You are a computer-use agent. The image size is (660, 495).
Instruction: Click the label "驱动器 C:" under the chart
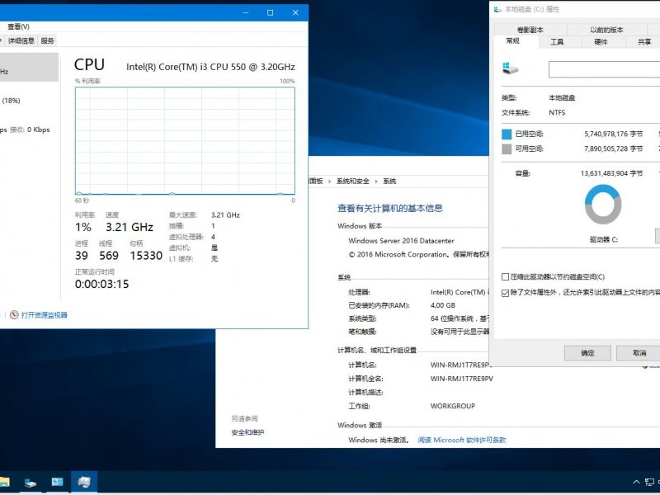coord(603,240)
